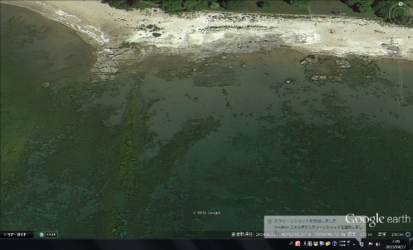Click the volume speaker icon
This screenshot has width=413, height=250.
point(377,245)
